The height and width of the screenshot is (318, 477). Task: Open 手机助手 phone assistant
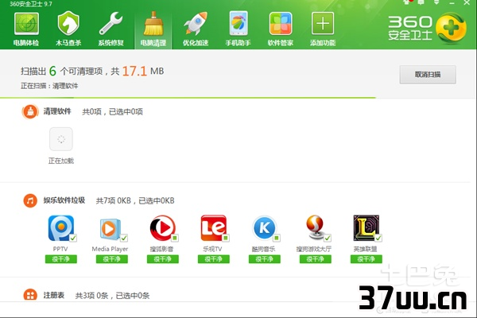click(x=238, y=29)
